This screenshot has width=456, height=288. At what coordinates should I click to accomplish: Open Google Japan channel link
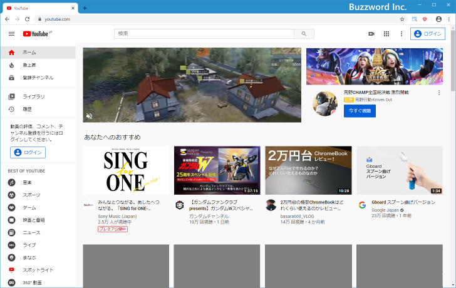pyautogui.click(x=385, y=210)
